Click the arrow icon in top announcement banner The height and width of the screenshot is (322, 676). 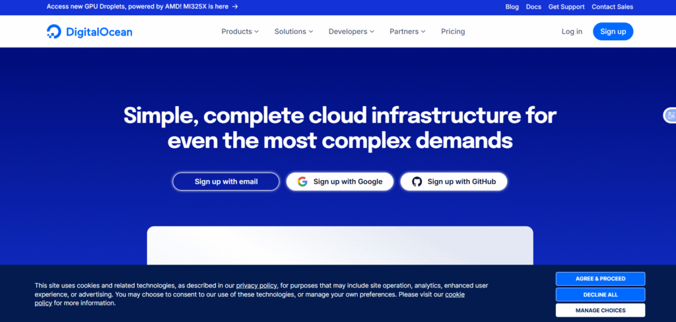click(235, 7)
